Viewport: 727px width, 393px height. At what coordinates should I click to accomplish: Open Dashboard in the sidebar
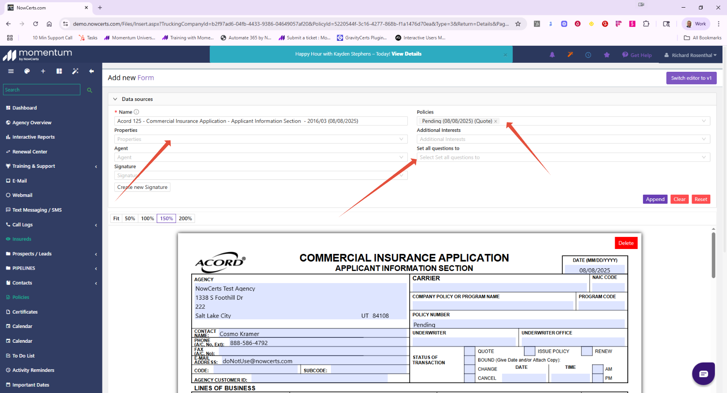point(25,108)
